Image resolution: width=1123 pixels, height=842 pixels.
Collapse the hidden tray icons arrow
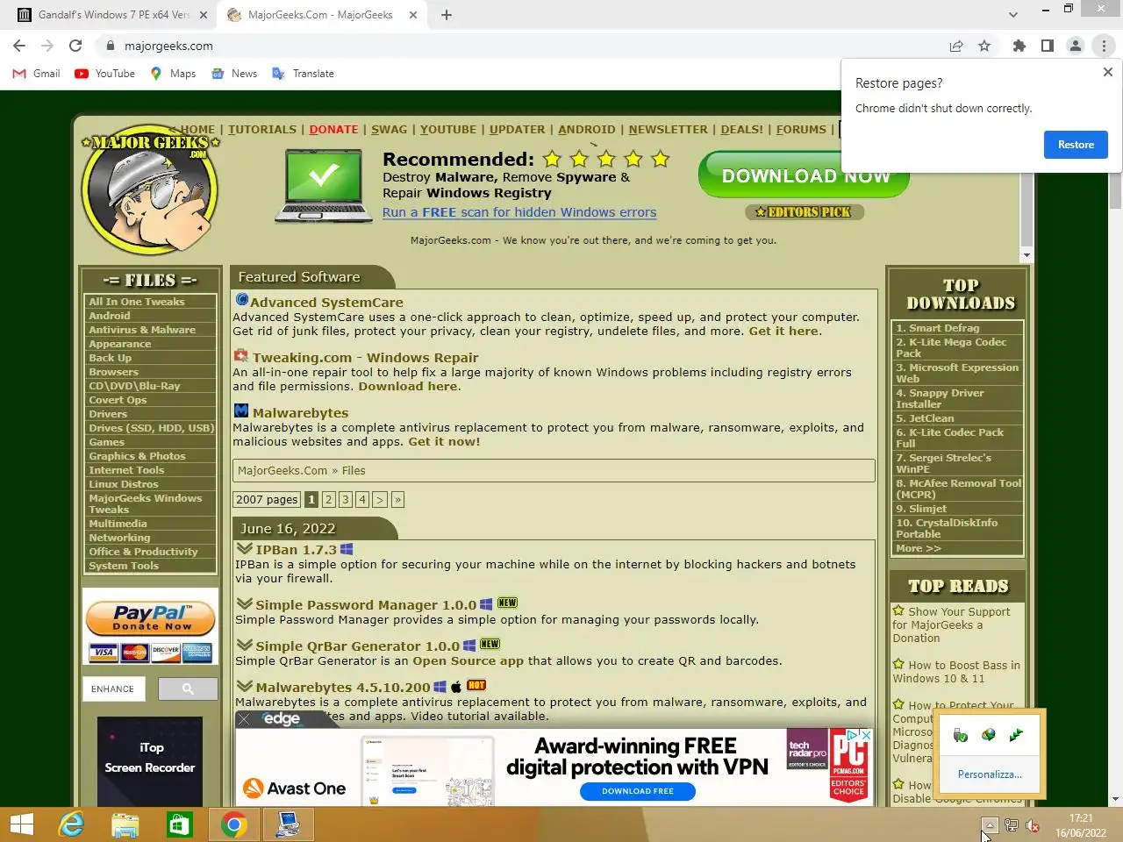989,825
